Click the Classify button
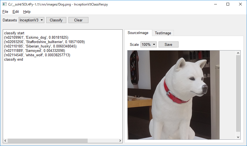Screen dimensions: 247x146 (56, 20)
